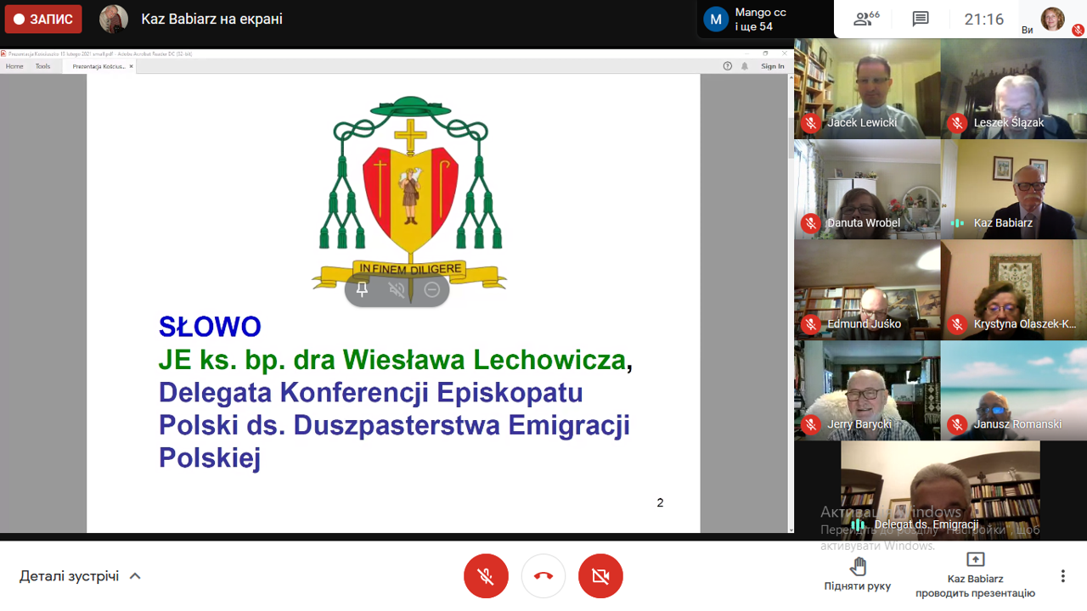Open the three-dot more options menu
The height and width of the screenshot is (611, 1087).
1062,576
